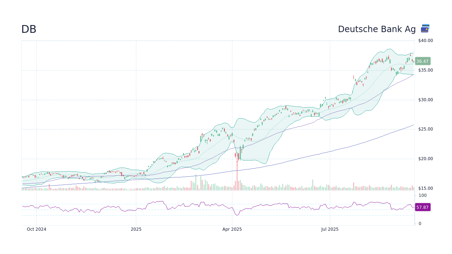Click the credit card icon beside Deutsche Bank Ag
452x254 pixels.
tap(424, 28)
